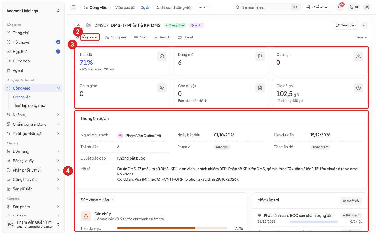Expand the Chấm công & lương group
Image resolution: width=376 pixels, height=235 pixels.
tap(33, 124)
